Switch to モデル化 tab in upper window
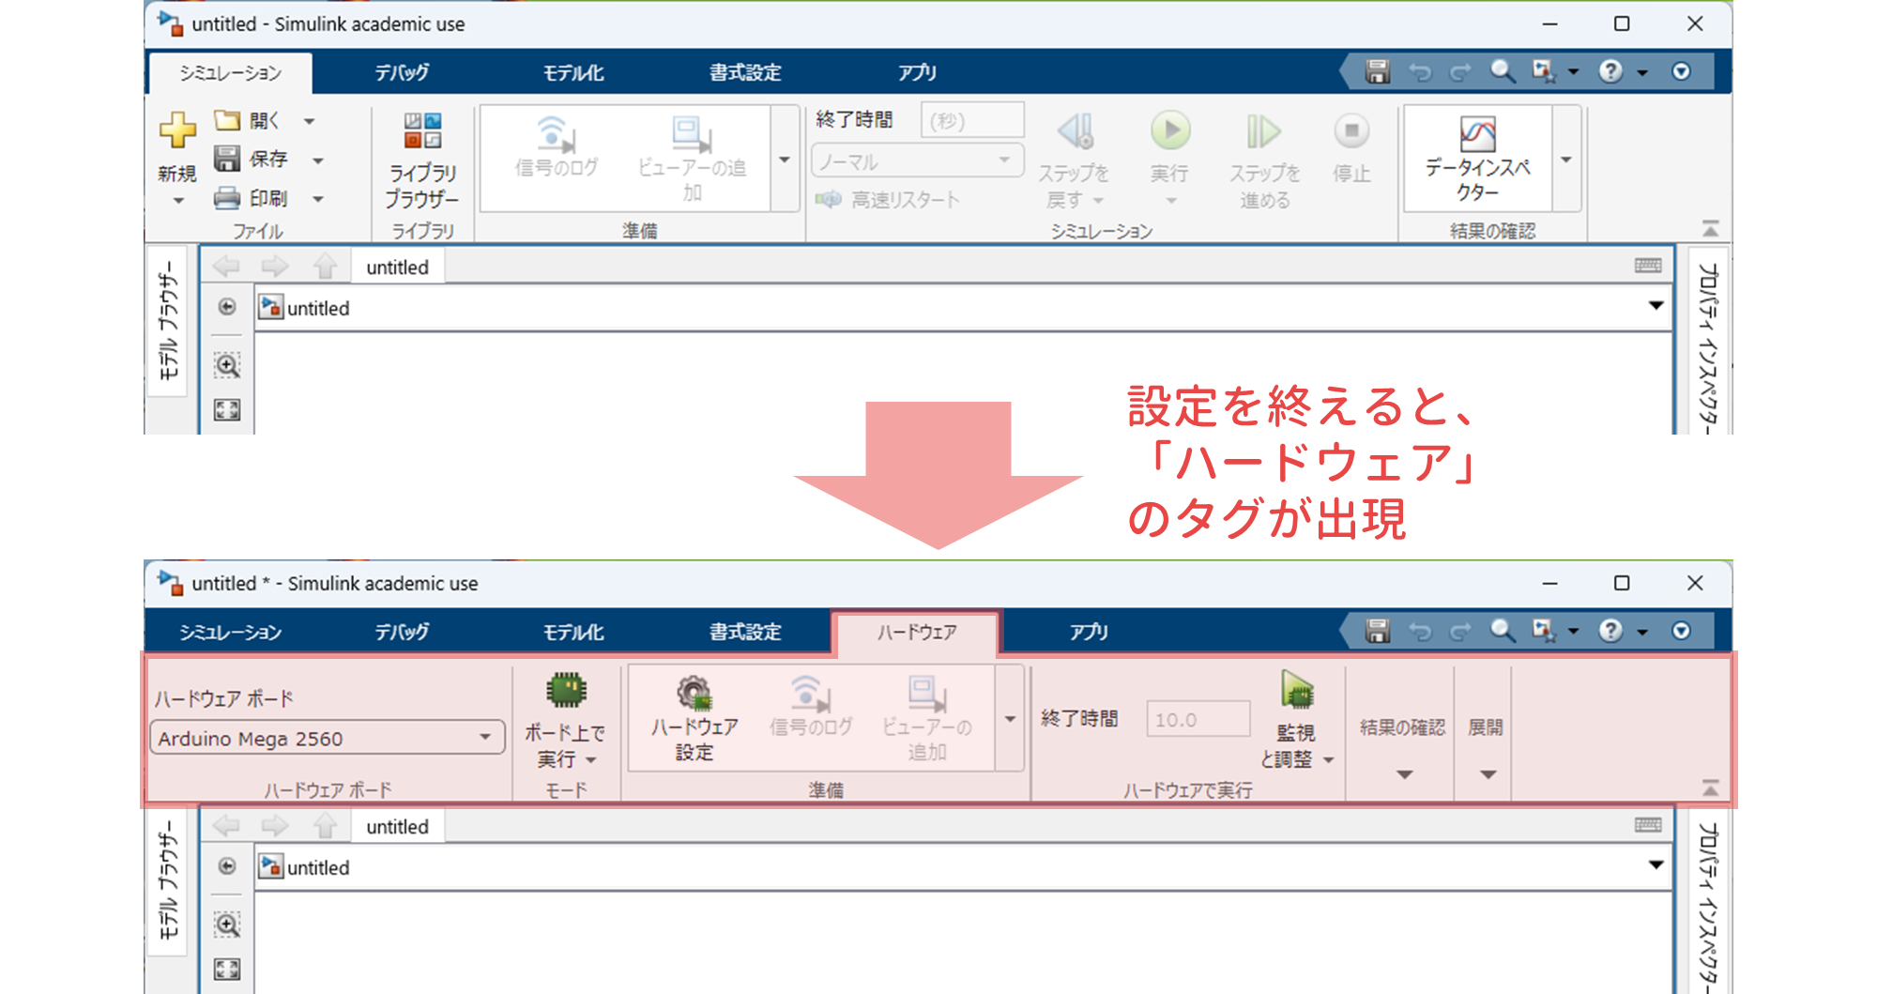 pos(573,72)
